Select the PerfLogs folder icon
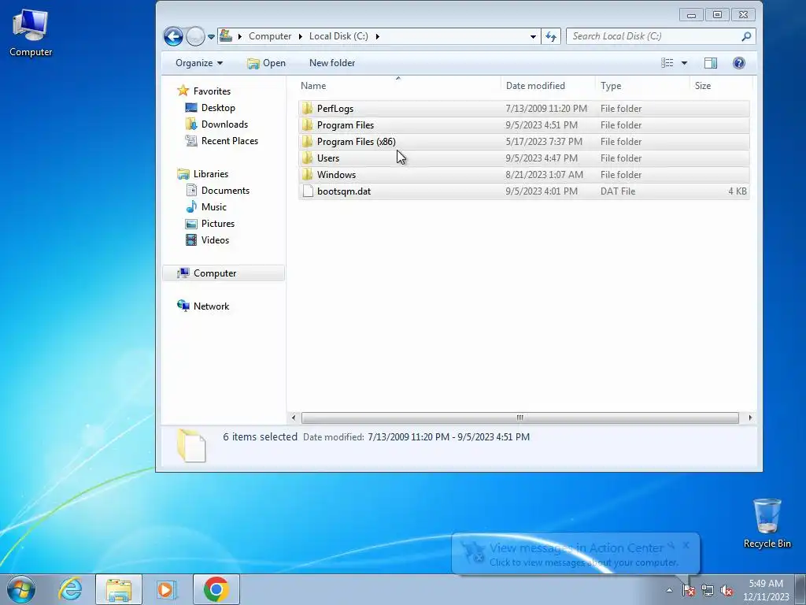The height and width of the screenshot is (605, 806). (x=308, y=109)
